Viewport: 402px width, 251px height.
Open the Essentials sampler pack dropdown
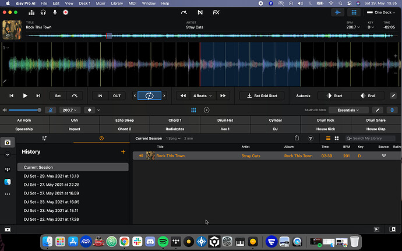pyautogui.click(x=348, y=110)
